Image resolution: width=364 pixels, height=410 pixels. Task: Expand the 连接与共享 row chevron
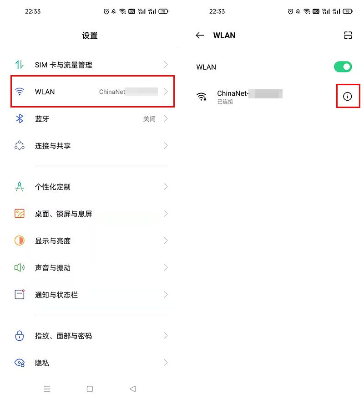pyautogui.click(x=166, y=146)
